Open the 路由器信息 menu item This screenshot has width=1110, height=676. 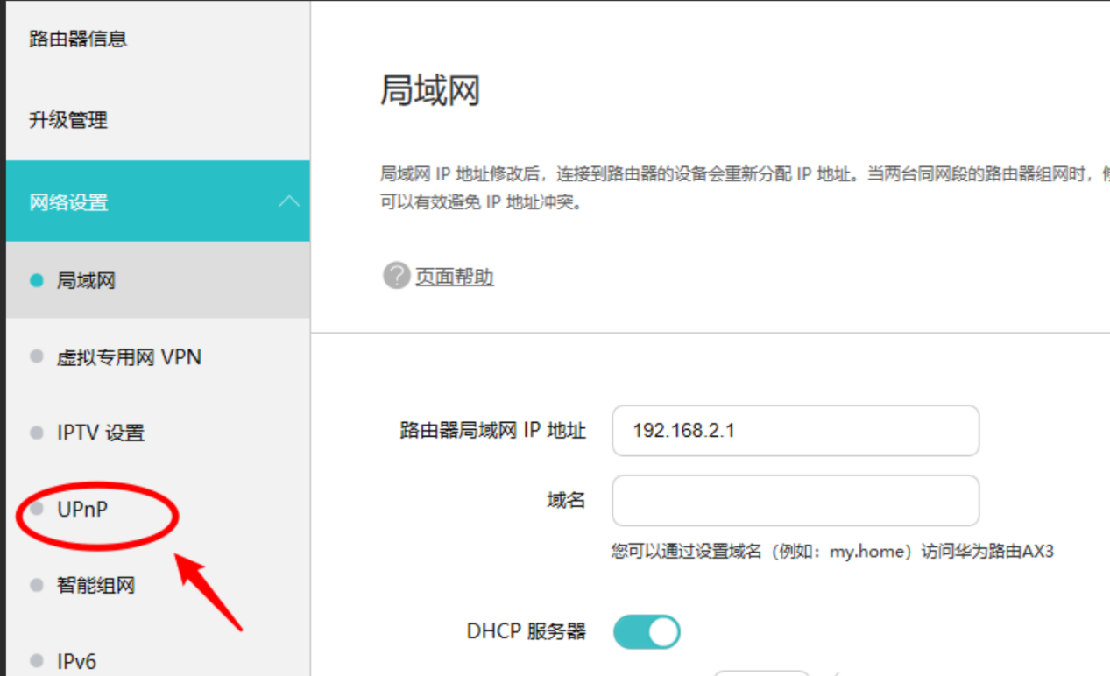click(x=78, y=39)
